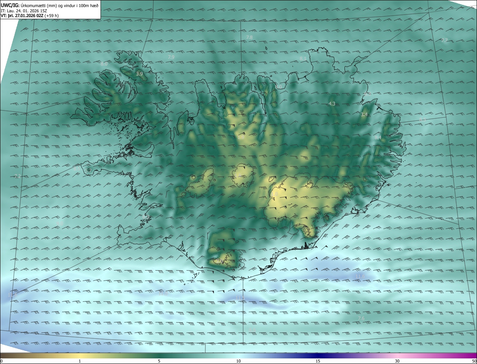Screen dimensions: 477x364
Task: Click the 4.3 value label on the map
Action: [332, 104]
